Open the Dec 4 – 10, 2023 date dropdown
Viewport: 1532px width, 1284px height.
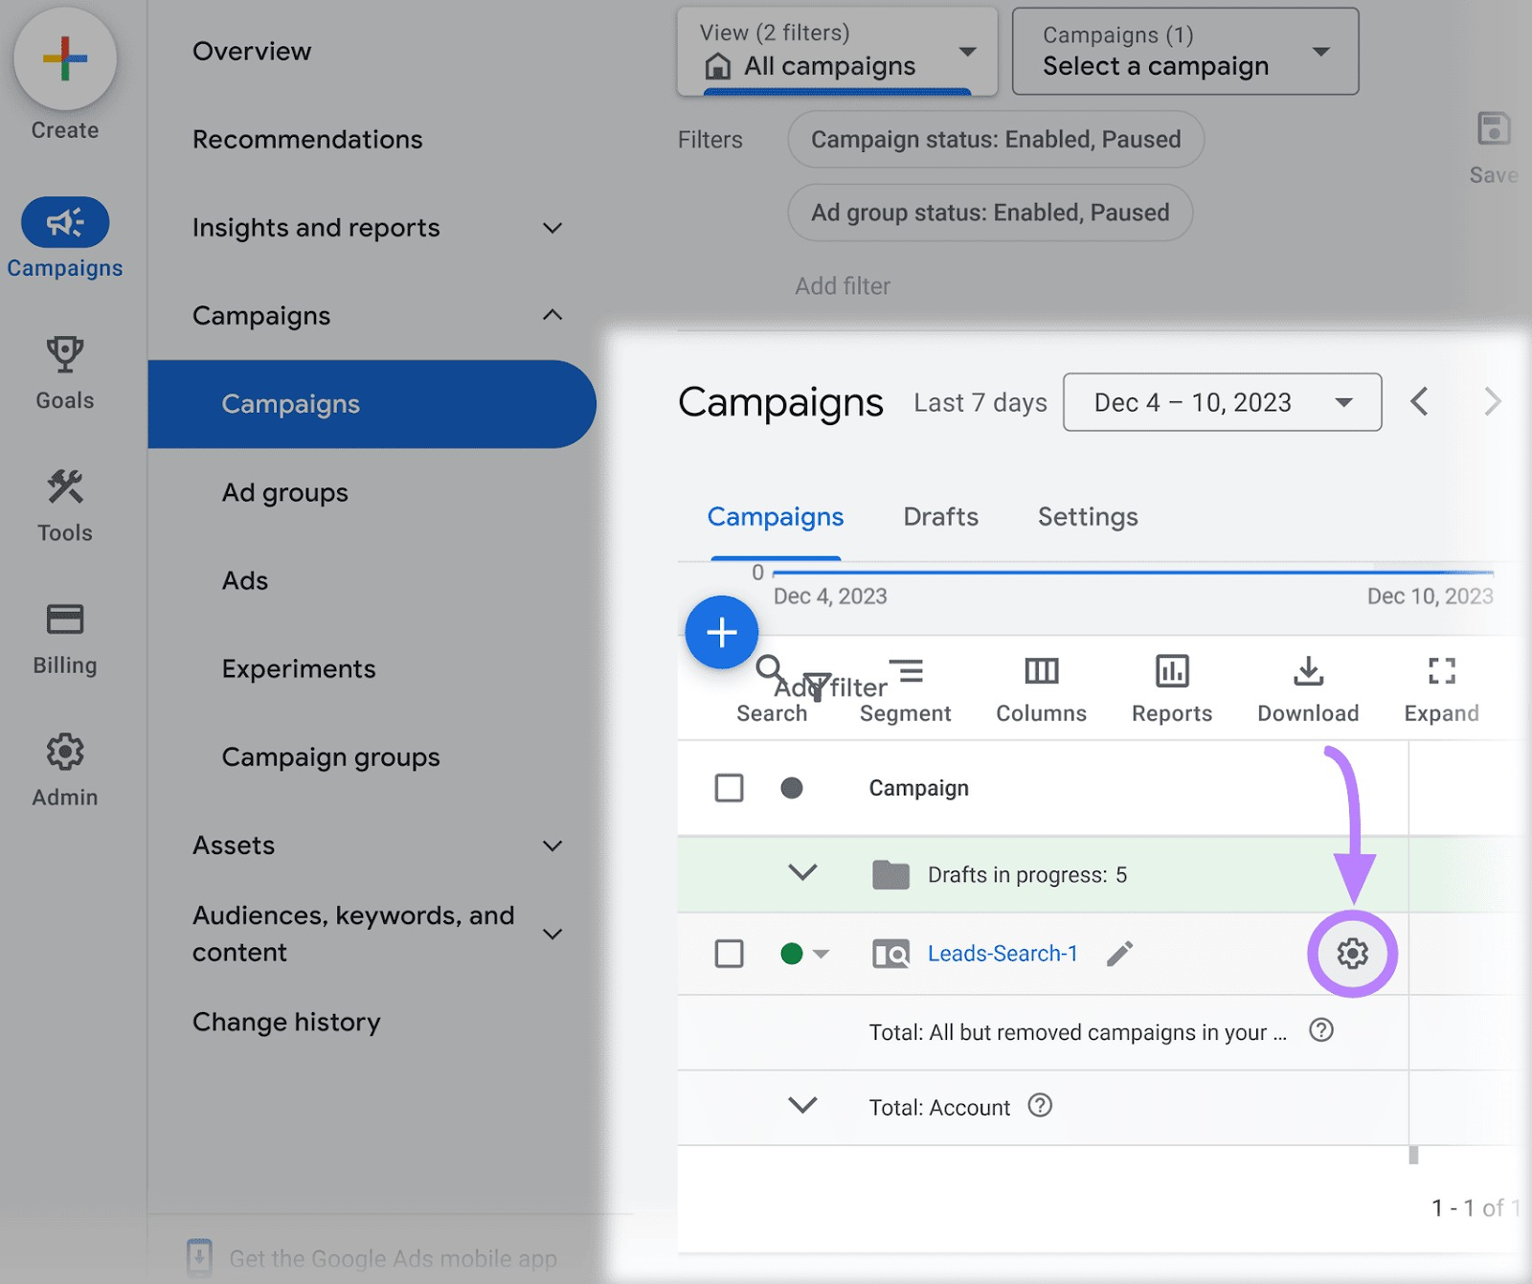1222,402
